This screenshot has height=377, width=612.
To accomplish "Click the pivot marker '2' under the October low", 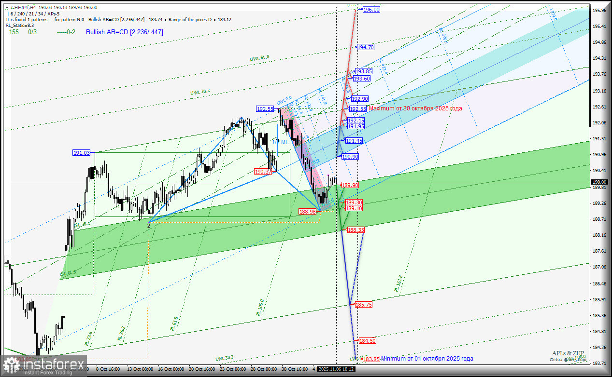I will click(x=149, y=225).
